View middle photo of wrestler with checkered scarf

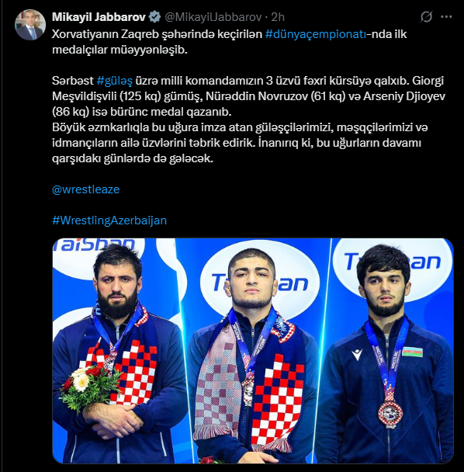[253, 351]
